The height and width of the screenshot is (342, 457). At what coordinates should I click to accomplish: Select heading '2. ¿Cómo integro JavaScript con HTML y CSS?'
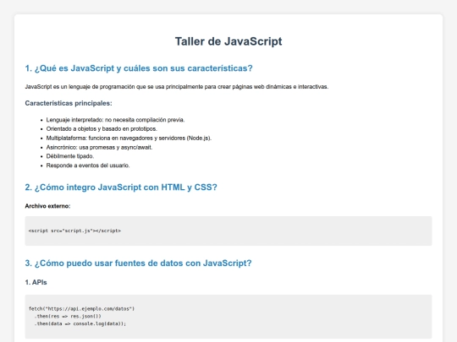(121, 187)
